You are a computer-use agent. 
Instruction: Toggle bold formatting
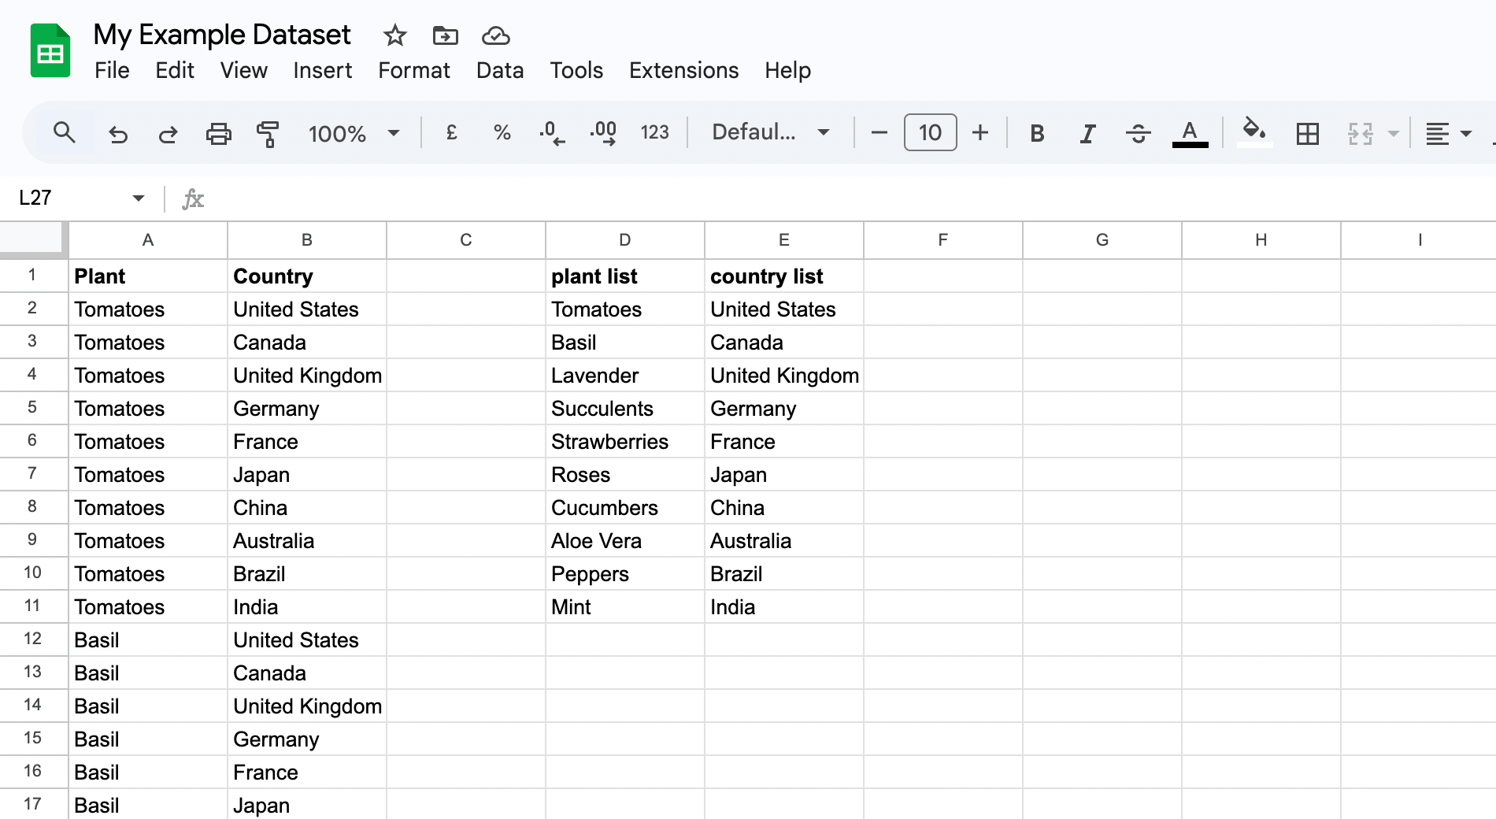coord(1037,133)
